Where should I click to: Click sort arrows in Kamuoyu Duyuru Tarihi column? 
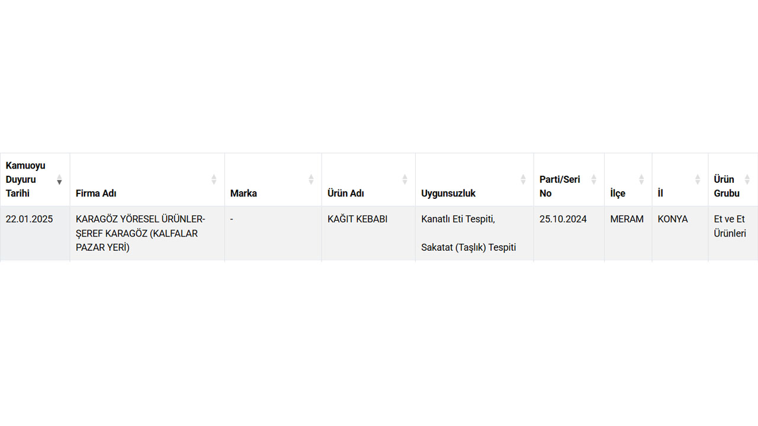coord(59,179)
